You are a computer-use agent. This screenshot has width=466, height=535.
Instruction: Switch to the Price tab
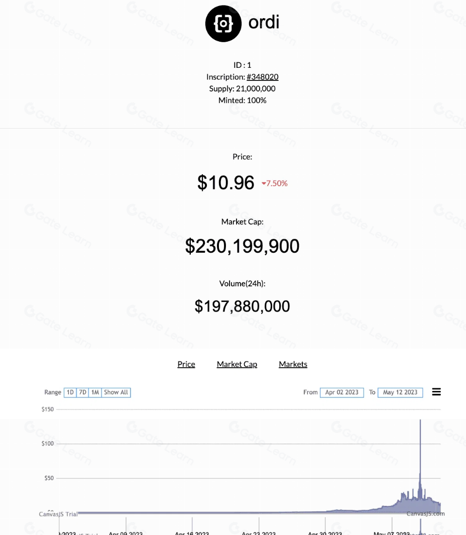point(186,364)
